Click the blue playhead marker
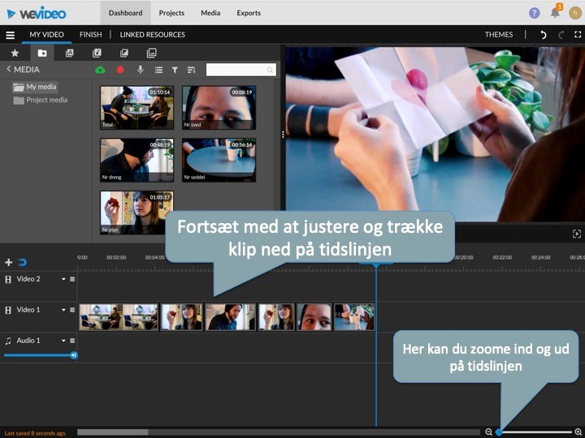The width and height of the screenshot is (585, 438). 376,265
